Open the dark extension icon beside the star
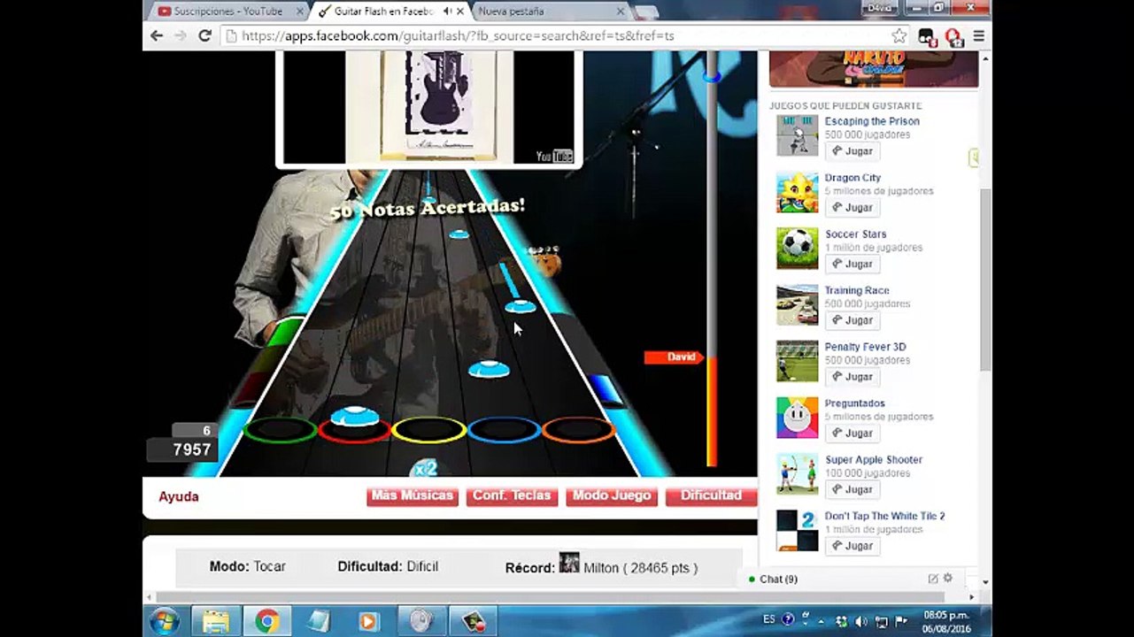Screen dimensions: 1134x637 point(927,37)
